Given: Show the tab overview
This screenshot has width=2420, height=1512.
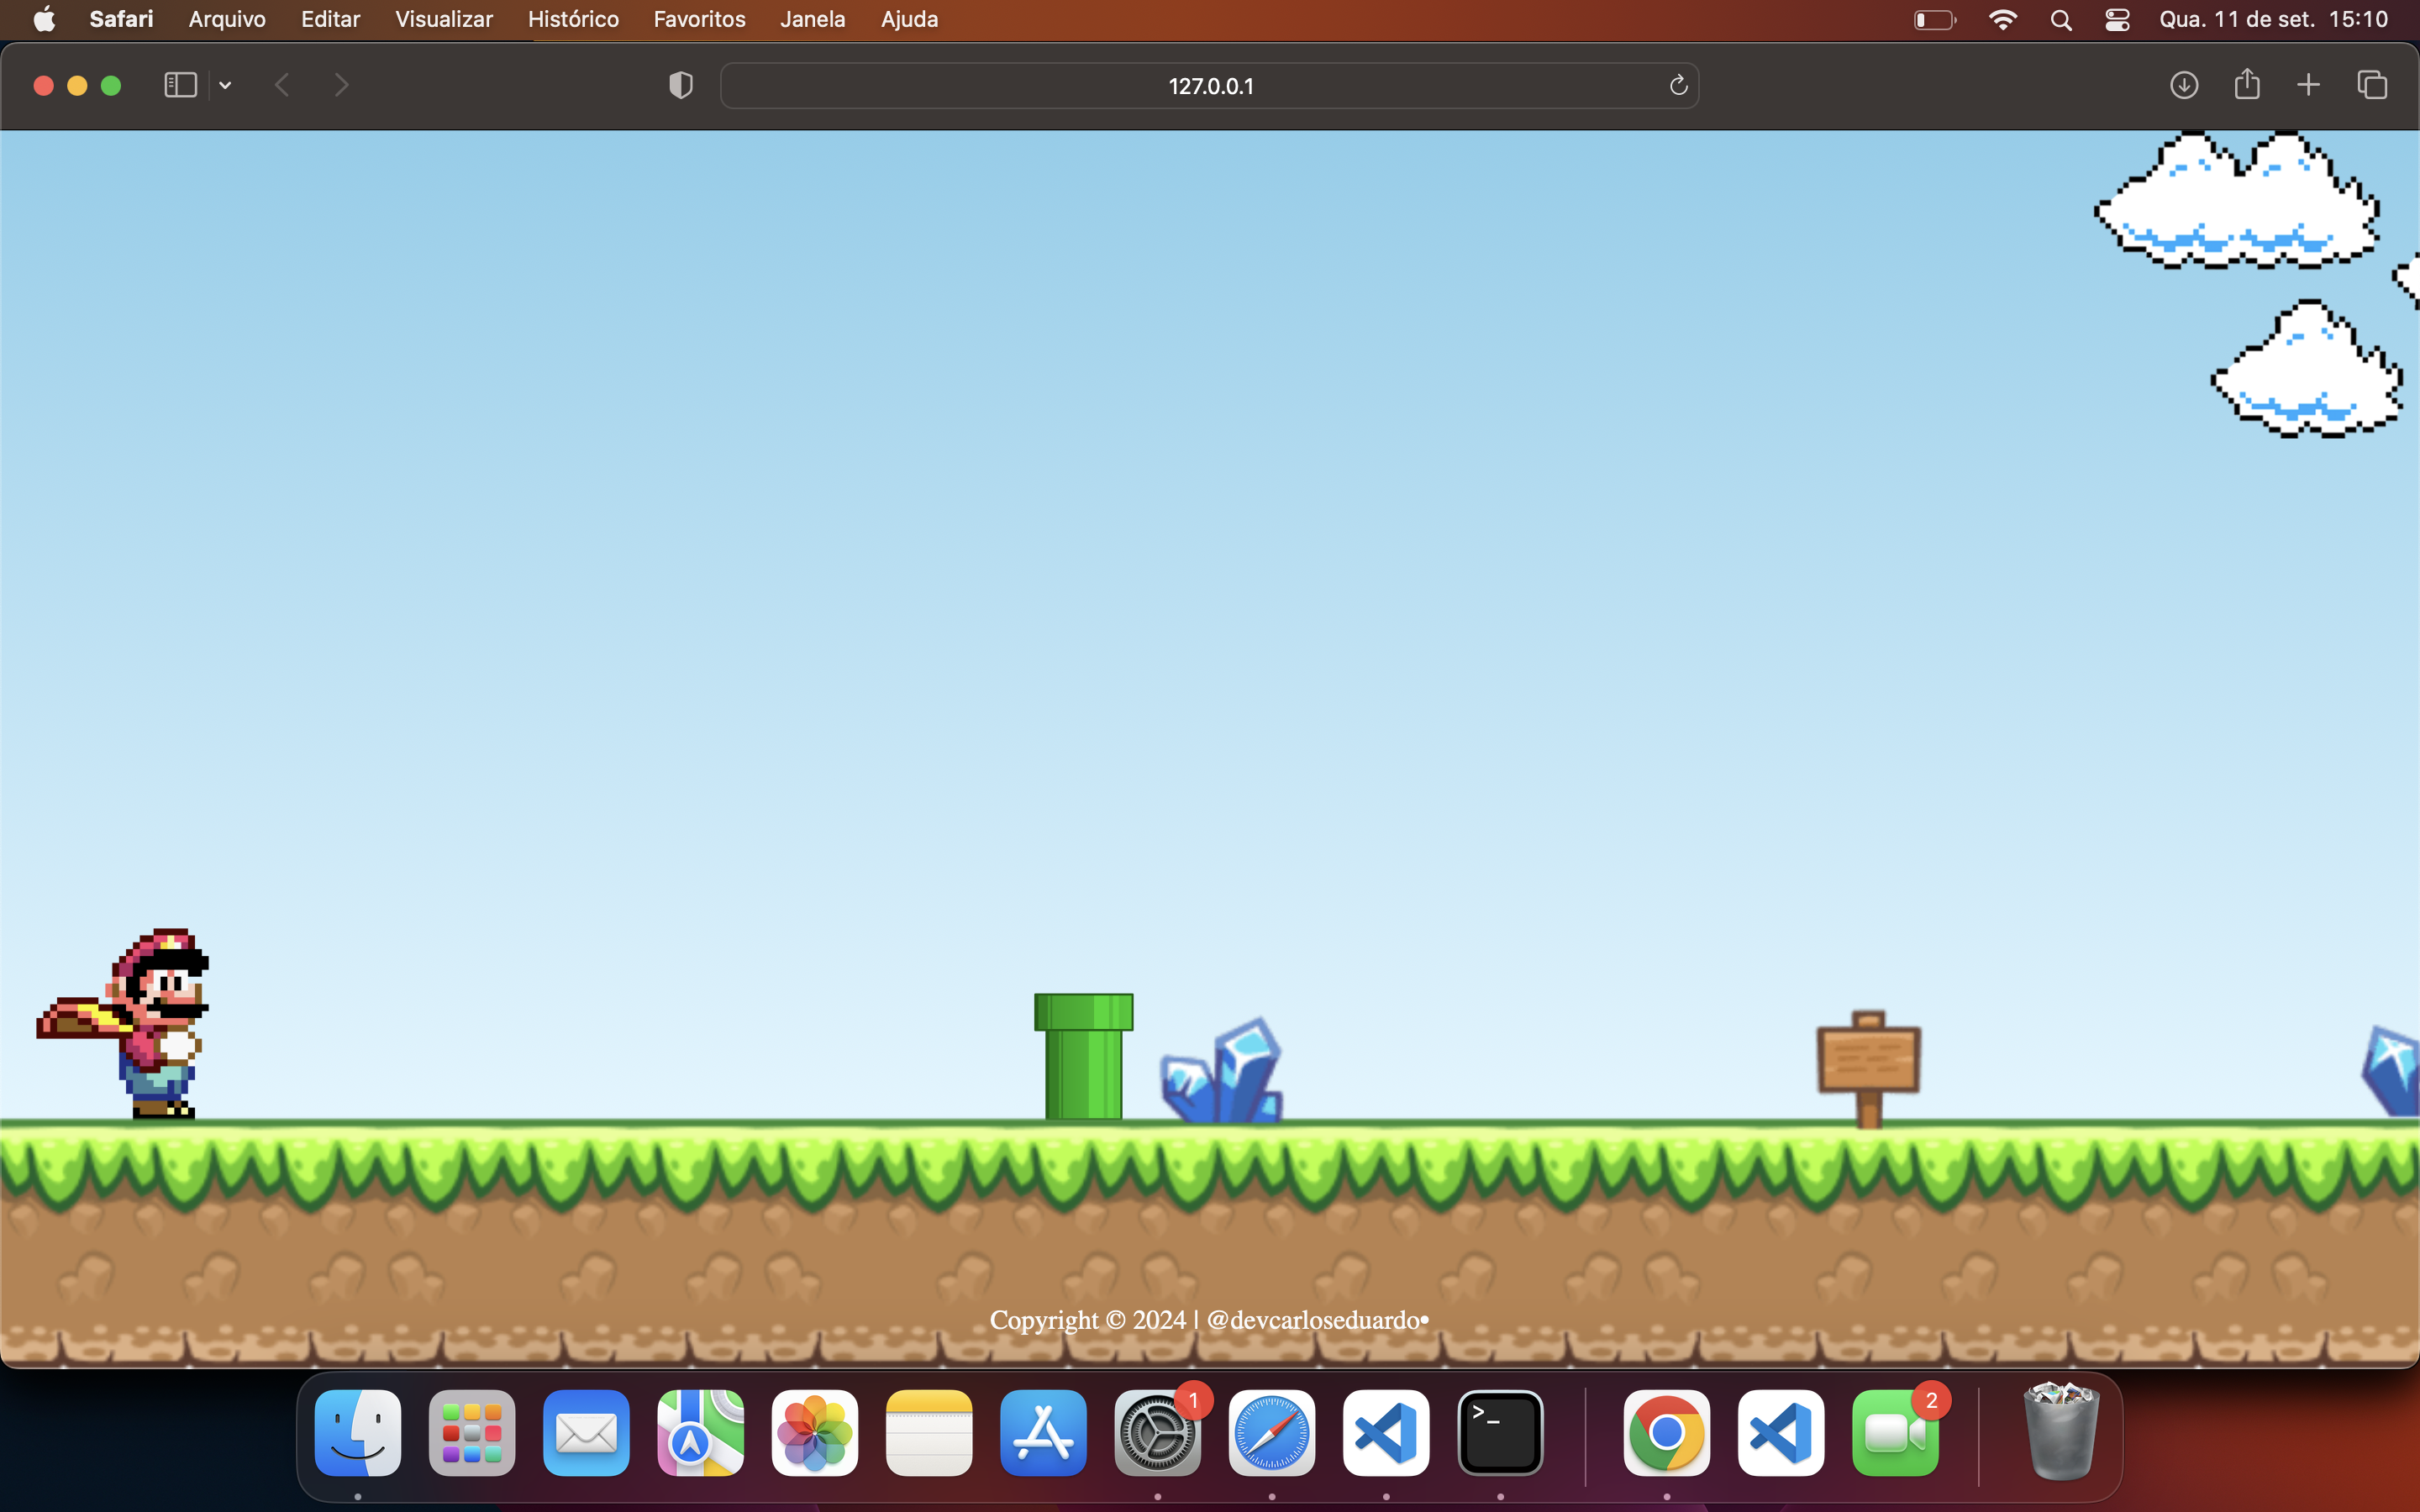Looking at the screenshot, I should (2373, 85).
